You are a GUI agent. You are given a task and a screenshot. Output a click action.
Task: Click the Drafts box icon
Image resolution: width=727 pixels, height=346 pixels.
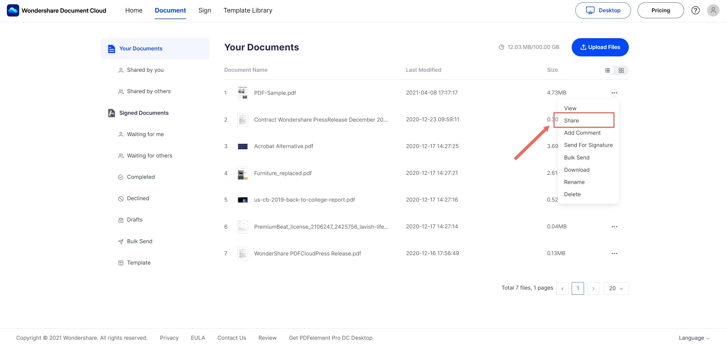[x=121, y=220]
